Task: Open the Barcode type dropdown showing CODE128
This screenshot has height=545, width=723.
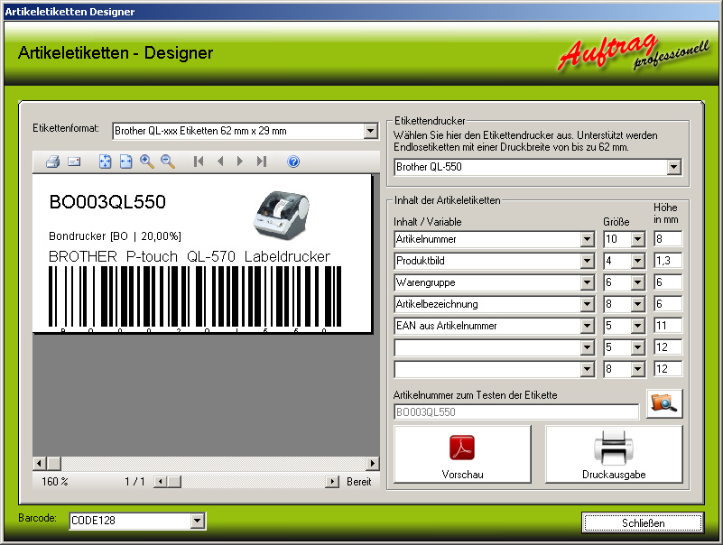Action: [x=198, y=521]
